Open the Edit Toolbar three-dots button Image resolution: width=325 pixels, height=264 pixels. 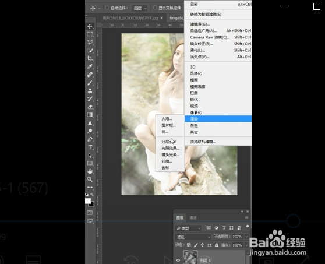(x=90, y=187)
